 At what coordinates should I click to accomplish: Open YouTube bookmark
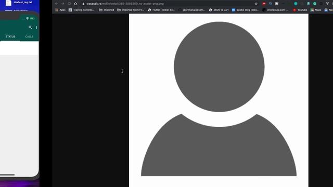coord(300,10)
